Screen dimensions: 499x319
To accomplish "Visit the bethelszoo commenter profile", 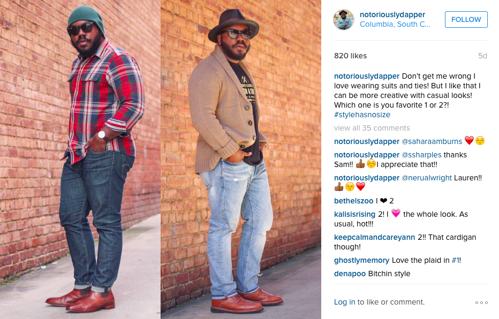I will coord(353,201).
